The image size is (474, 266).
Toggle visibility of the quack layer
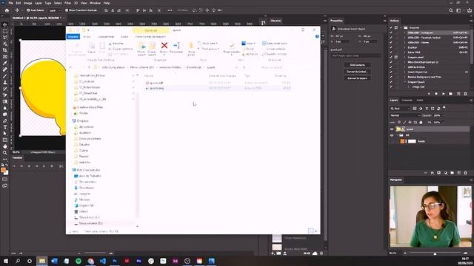[392, 129]
